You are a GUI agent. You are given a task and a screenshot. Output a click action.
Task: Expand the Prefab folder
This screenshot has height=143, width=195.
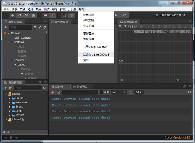coord(9,98)
